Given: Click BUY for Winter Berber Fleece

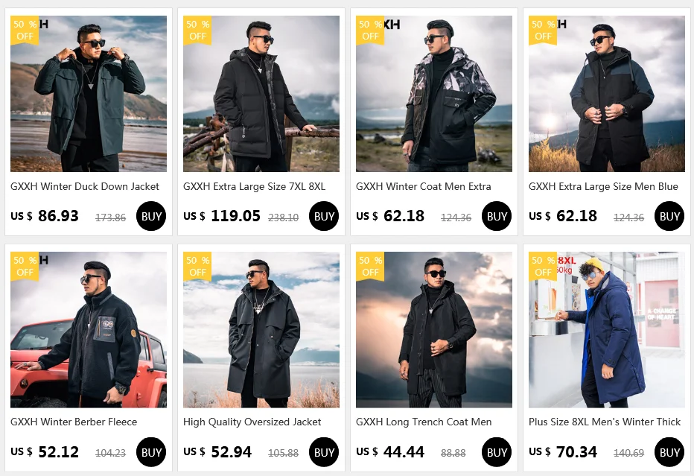Looking at the screenshot, I should coord(151,452).
